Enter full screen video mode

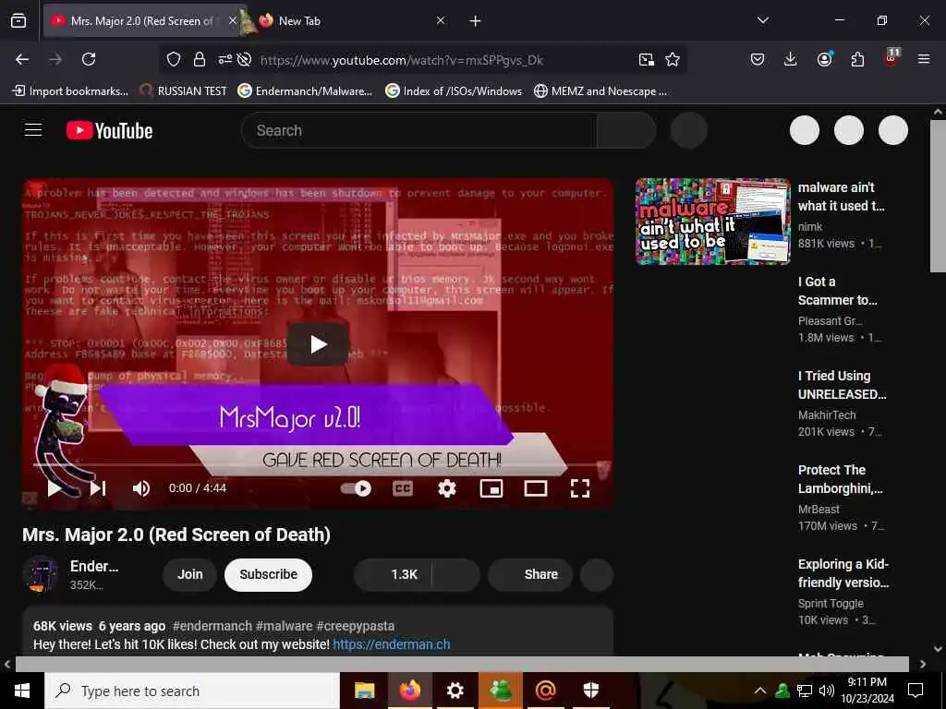click(580, 488)
